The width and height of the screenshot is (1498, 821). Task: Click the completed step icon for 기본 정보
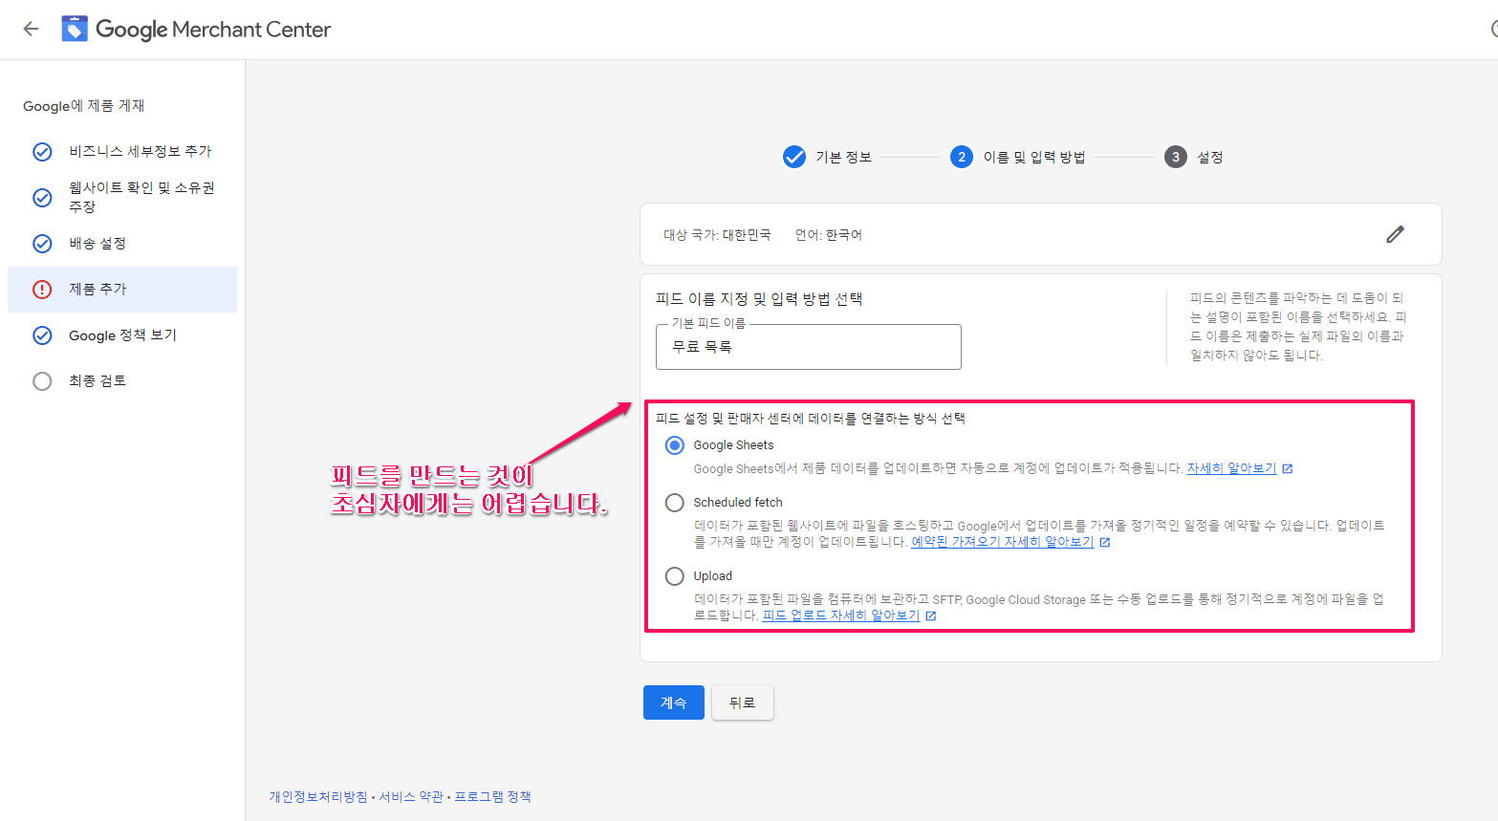794,157
